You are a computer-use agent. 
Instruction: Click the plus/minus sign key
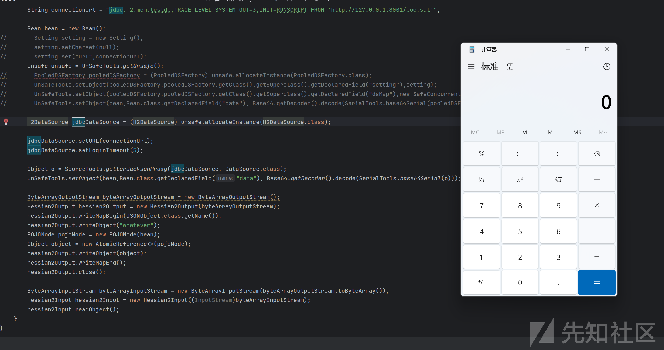tap(482, 282)
